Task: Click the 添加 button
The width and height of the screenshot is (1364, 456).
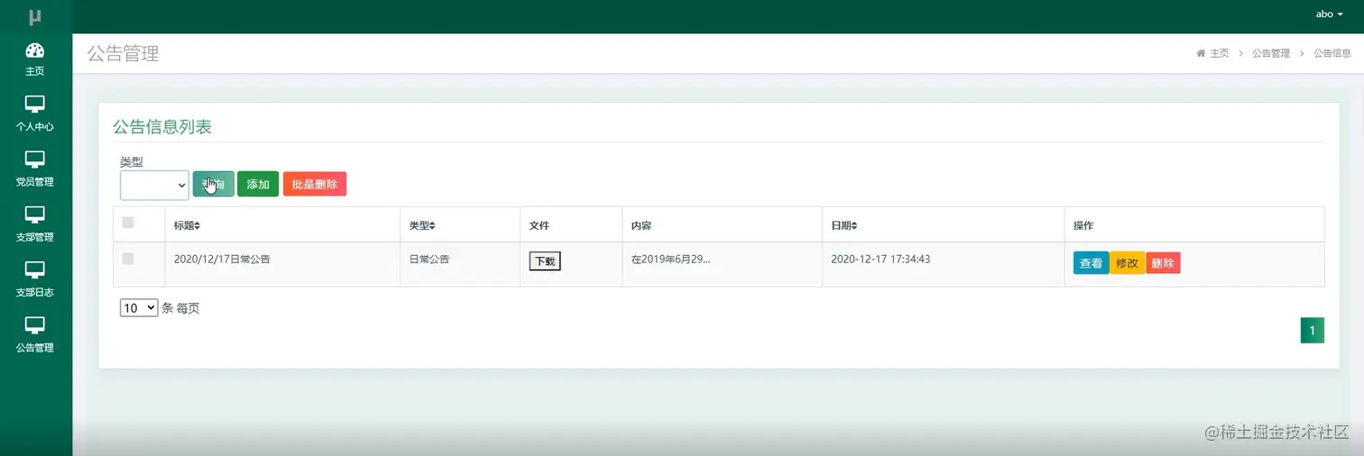Action: [x=258, y=184]
